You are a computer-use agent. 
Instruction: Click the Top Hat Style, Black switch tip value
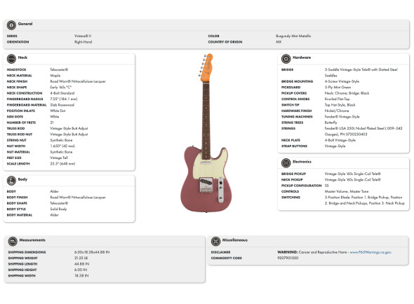point(340,104)
